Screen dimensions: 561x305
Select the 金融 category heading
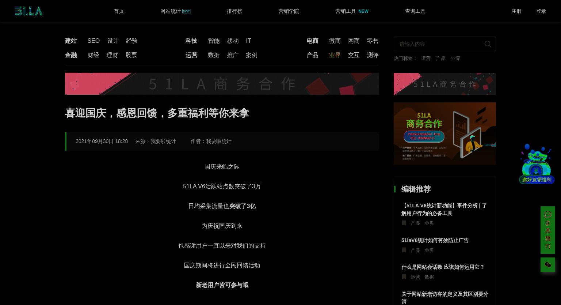[71, 55]
